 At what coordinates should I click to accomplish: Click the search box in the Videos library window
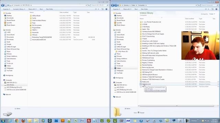pyautogui.click(x=210, y=5)
